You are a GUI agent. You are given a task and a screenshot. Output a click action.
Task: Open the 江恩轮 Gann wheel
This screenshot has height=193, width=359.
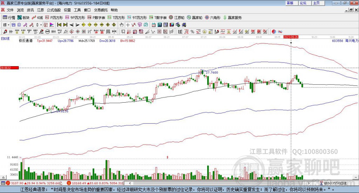click(x=177, y=18)
